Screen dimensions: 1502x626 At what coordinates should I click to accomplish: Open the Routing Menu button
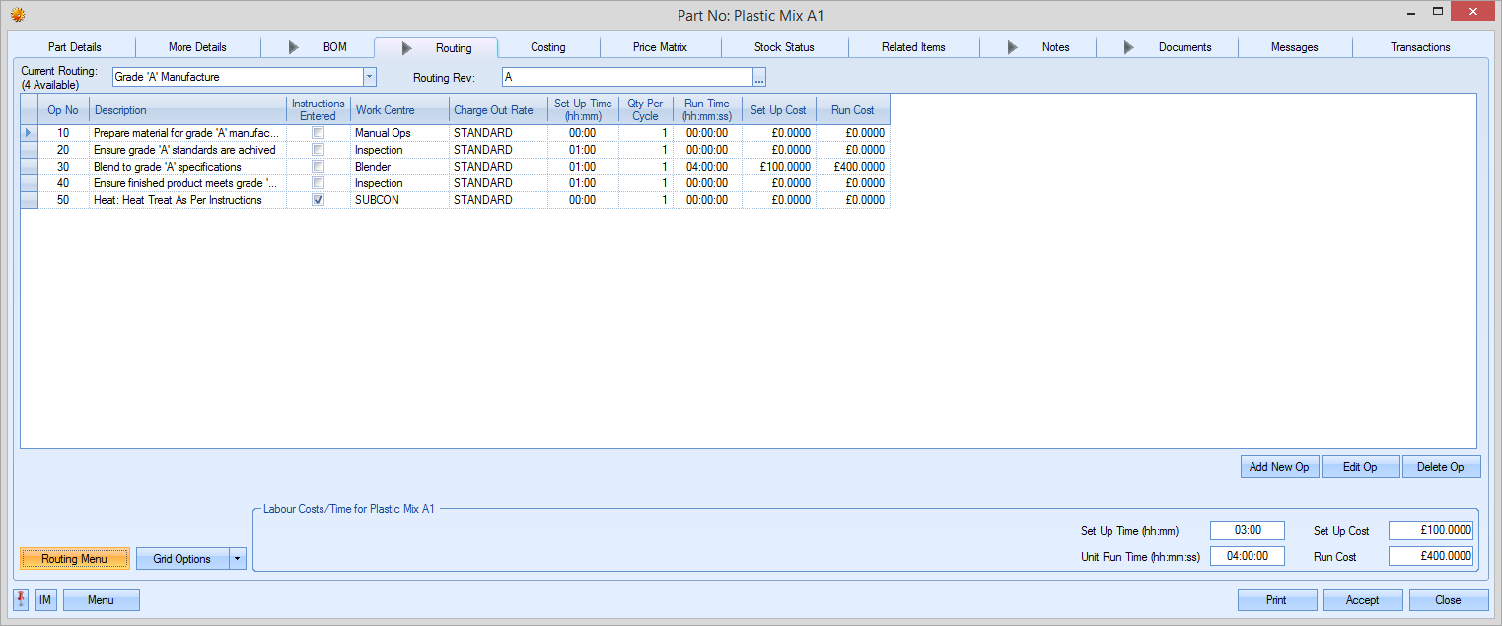pos(75,559)
